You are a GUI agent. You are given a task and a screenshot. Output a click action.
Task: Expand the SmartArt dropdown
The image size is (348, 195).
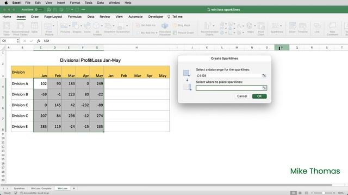pos(114,25)
